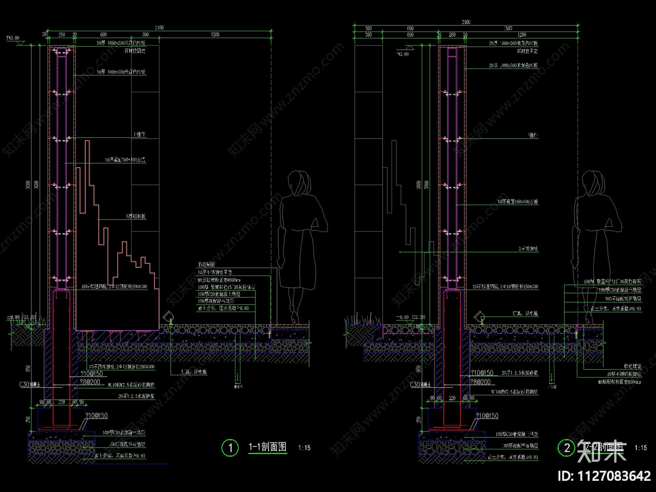Click the 排水管 drainage pipe label in section 1-1
This screenshot has height=492, width=656.
click(x=238, y=386)
